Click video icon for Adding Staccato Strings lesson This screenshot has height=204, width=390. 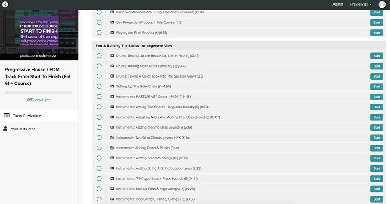click(x=112, y=158)
